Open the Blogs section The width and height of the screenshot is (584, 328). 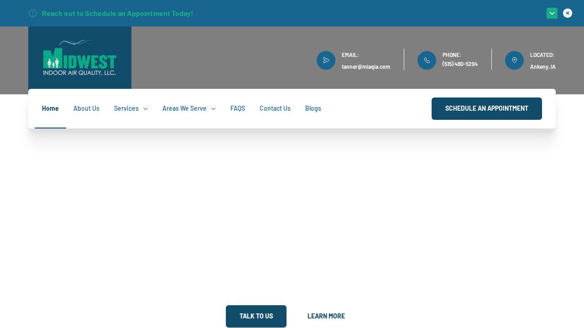coord(313,108)
